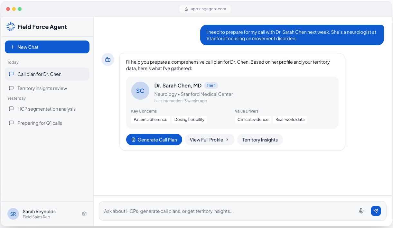The width and height of the screenshot is (393, 228).
Task: Click the SR user avatar in sidebar
Action: [13, 214]
